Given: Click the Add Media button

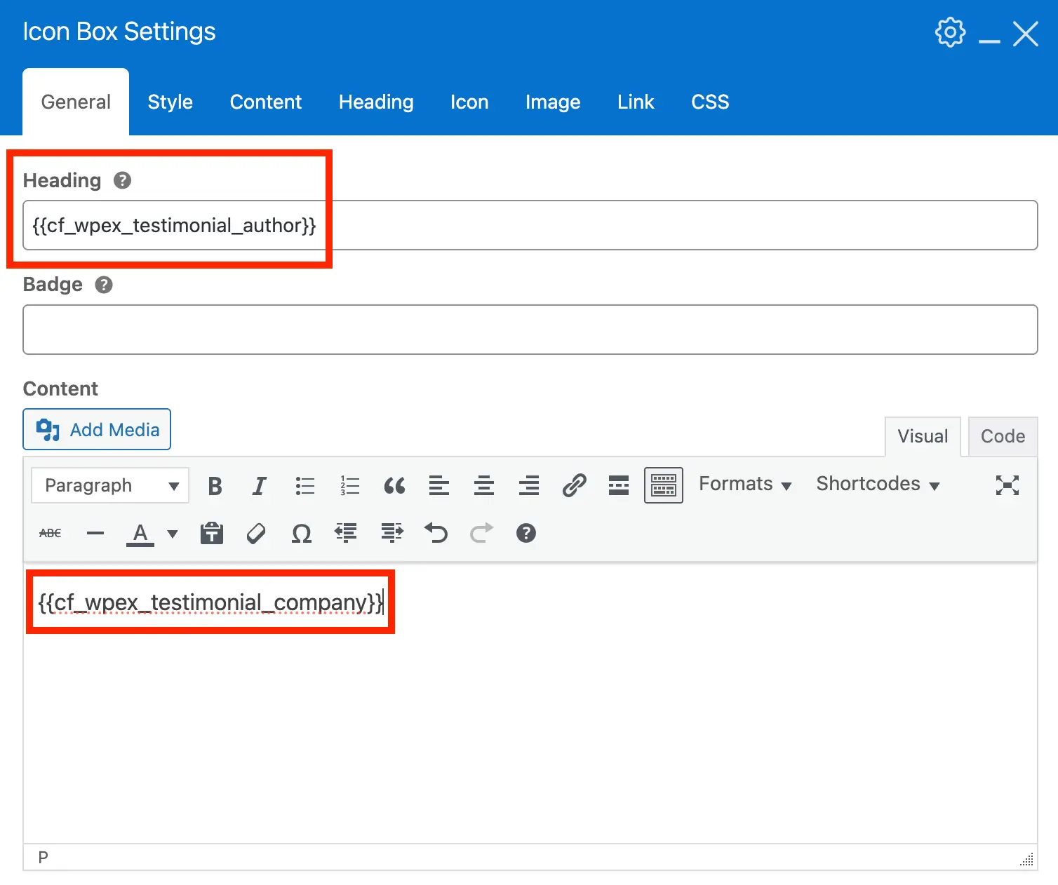Looking at the screenshot, I should (97, 429).
